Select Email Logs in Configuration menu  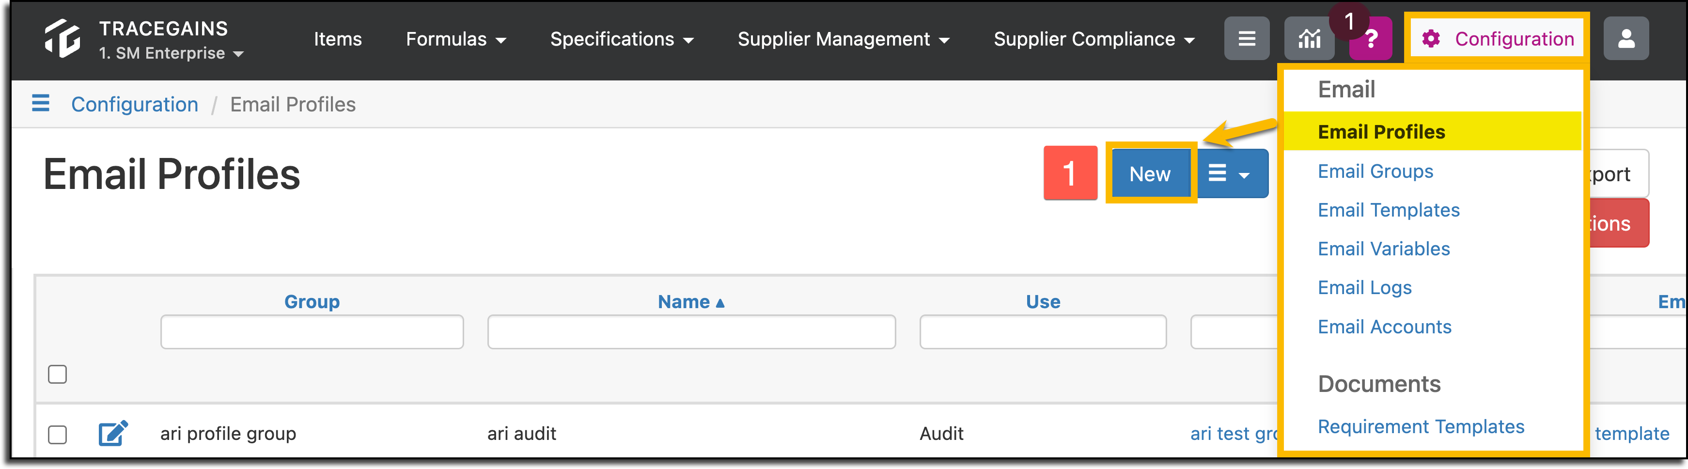tap(1364, 288)
